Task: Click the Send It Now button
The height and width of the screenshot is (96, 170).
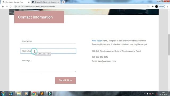Action: click(x=66, y=80)
